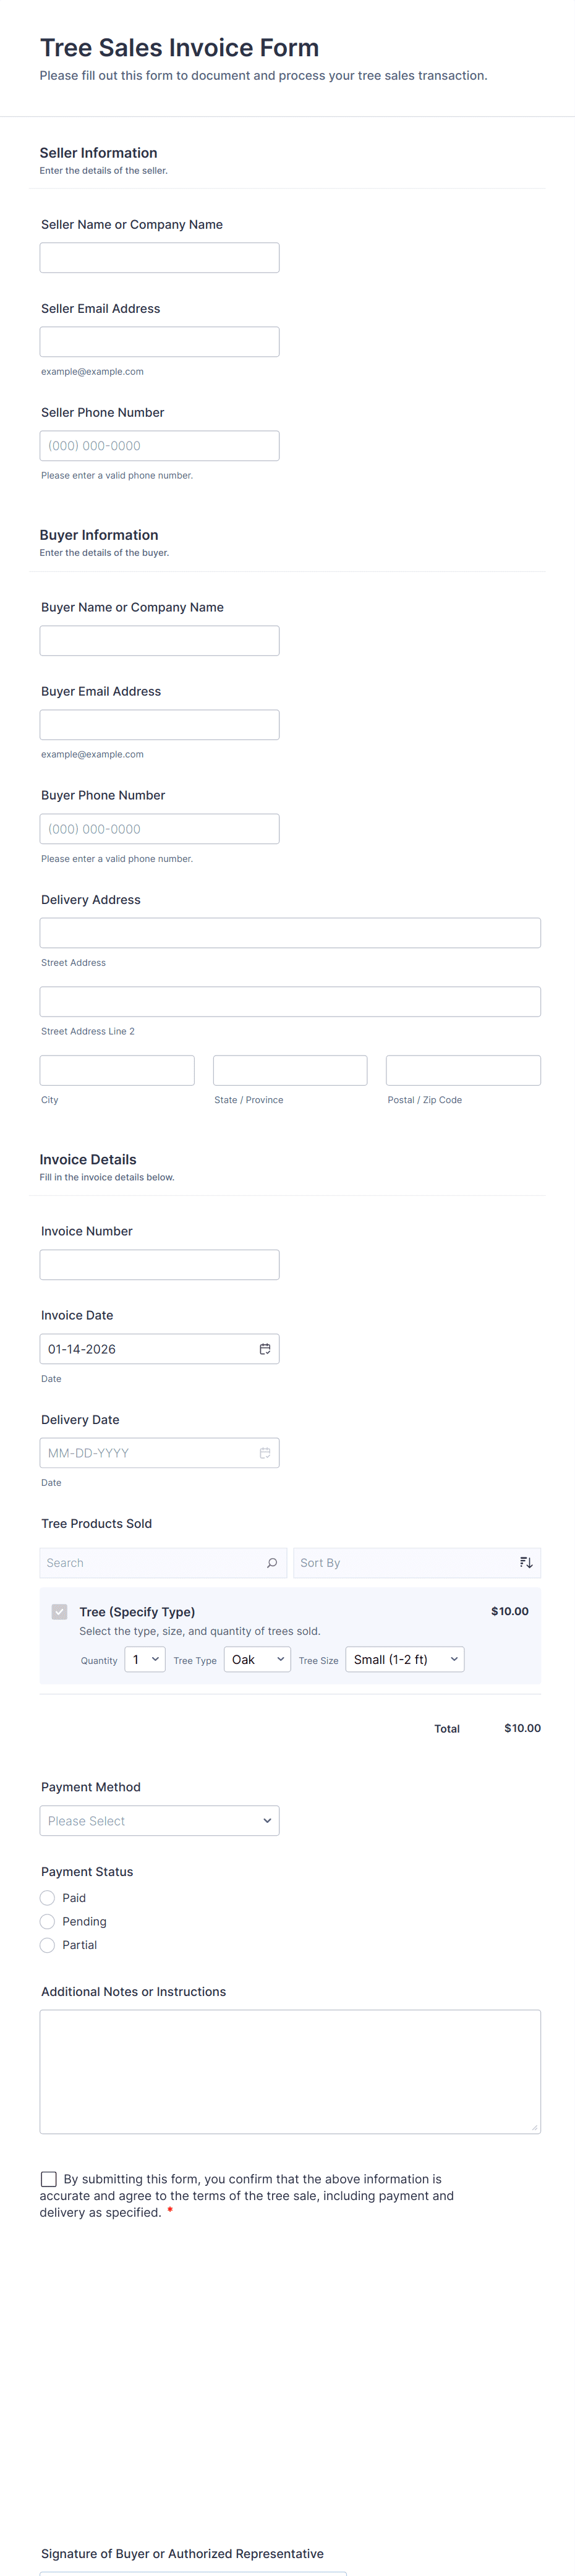This screenshot has width=575, height=2576.
Task: Click the Street Address input field
Action: pyautogui.click(x=290, y=933)
